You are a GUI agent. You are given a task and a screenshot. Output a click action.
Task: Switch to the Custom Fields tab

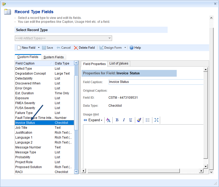pos(28,57)
